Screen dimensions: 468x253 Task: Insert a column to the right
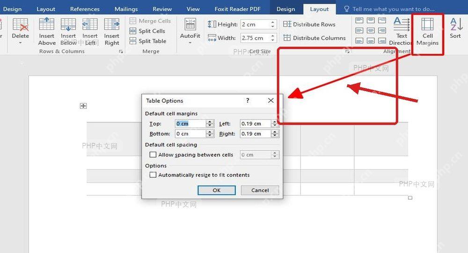pos(112,31)
